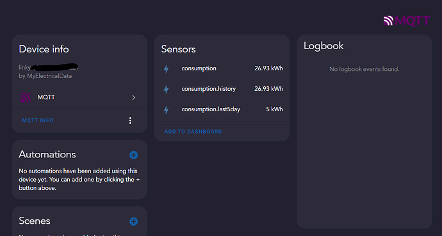The height and width of the screenshot is (236, 442).
Task: Click the lightning icon beside consumption.last5day
Action: (167, 110)
